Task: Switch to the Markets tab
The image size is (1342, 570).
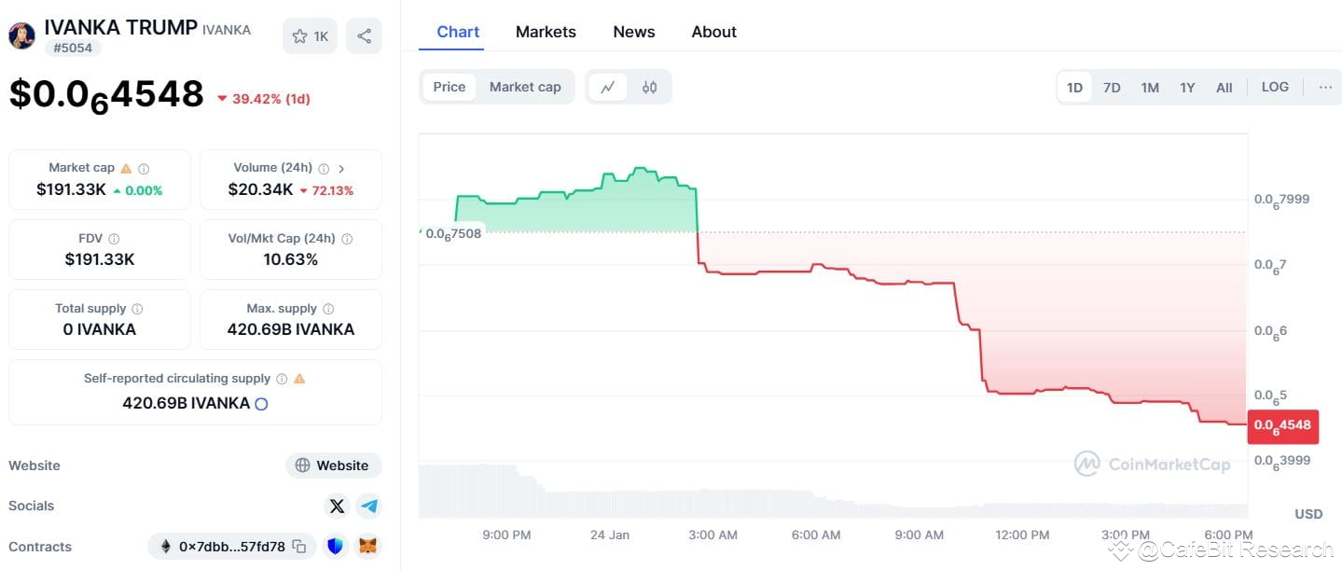Action: pos(546,32)
